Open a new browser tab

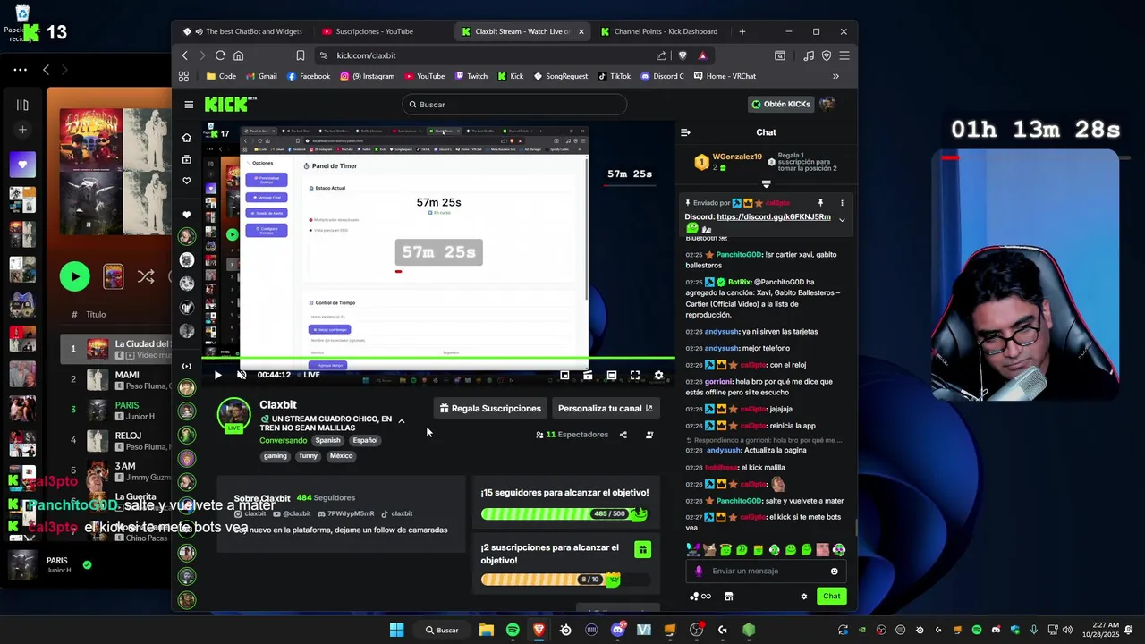742,31
